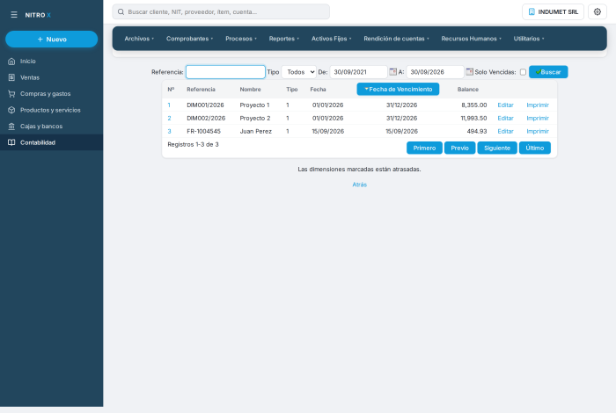Open the Tipo Todos dropdown

click(x=299, y=72)
